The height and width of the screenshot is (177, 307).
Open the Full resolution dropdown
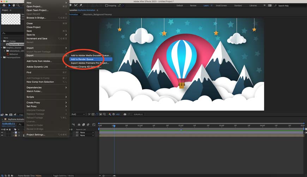tap(78, 114)
